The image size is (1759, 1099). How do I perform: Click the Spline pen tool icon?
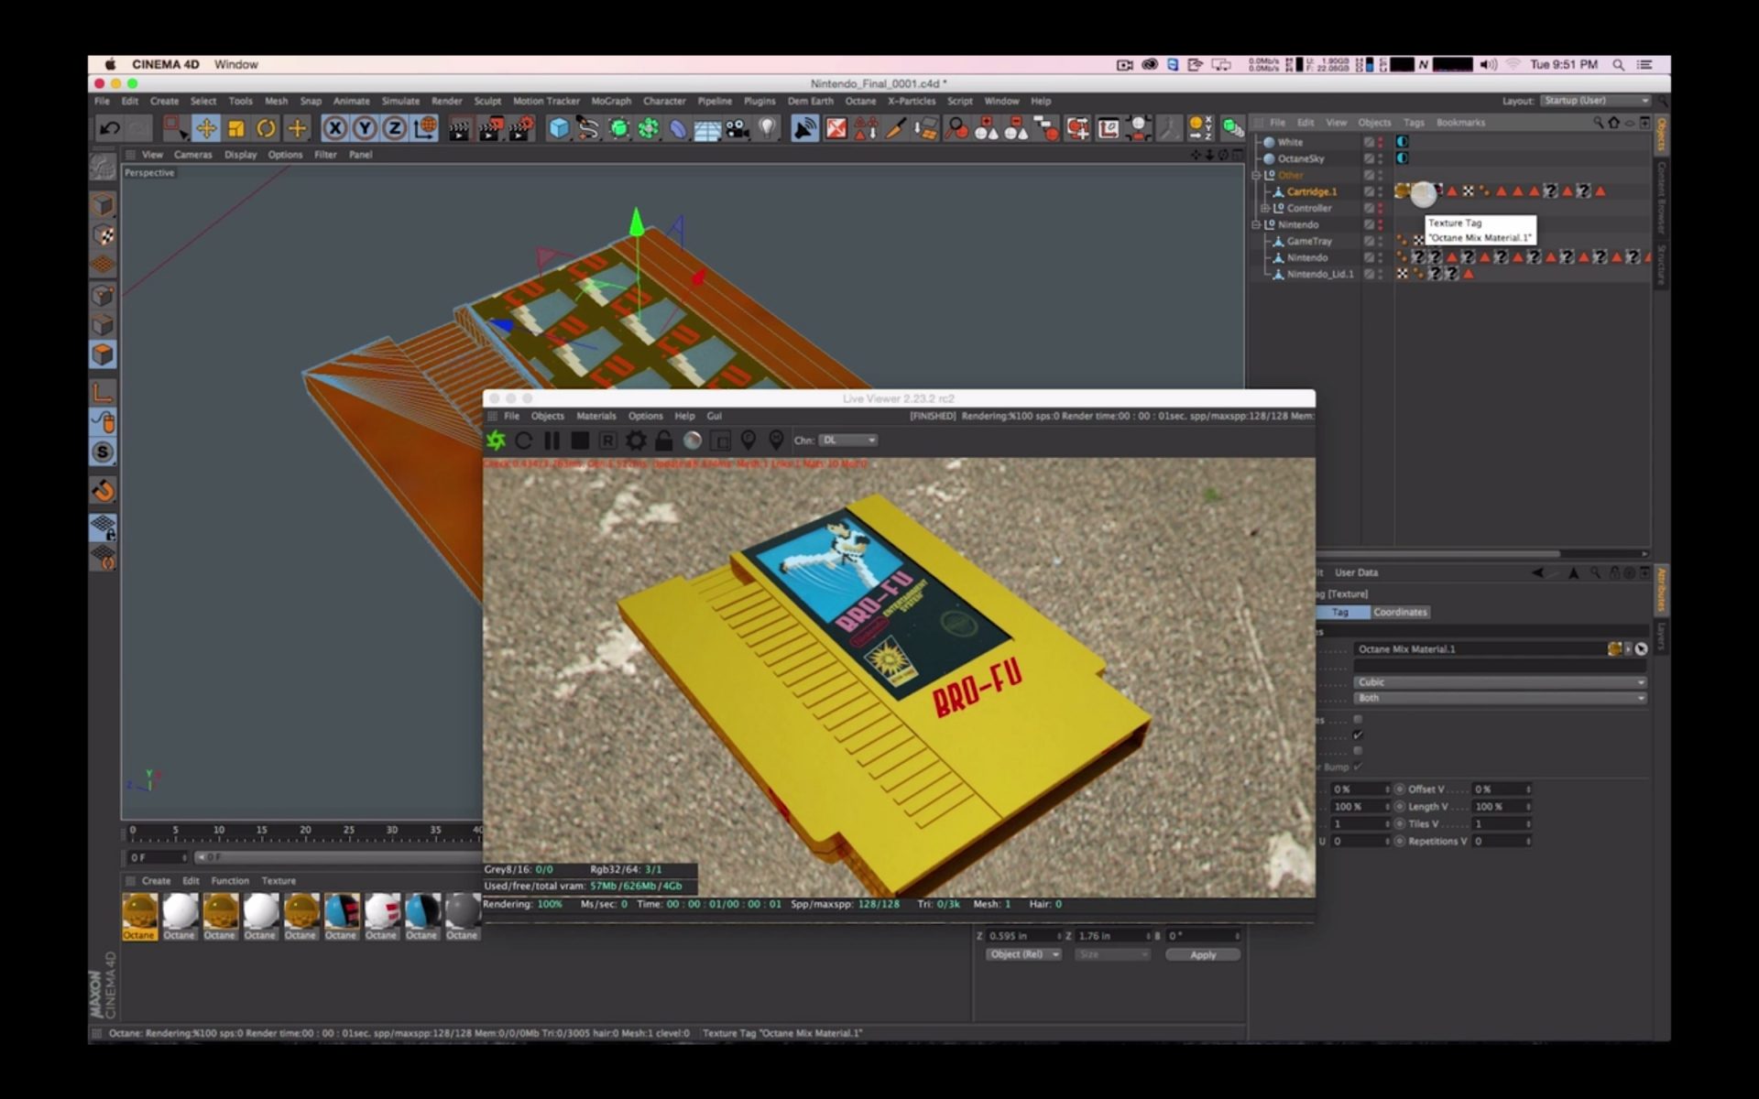pyautogui.click(x=588, y=128)
